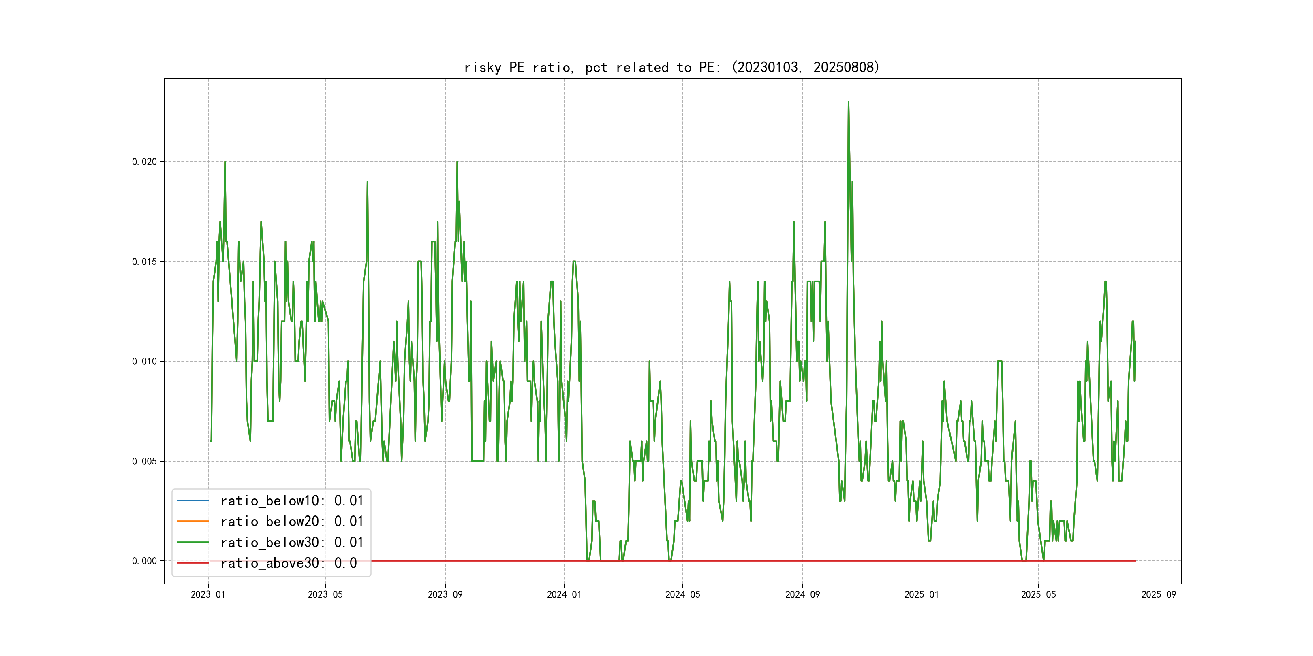Screen dimensions: 1313x656
Task: Click the 0.005 y-axis tick label
Action: (144, 461)
